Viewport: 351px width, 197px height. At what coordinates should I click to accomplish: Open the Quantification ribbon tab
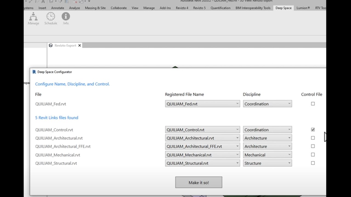(220, 8)
